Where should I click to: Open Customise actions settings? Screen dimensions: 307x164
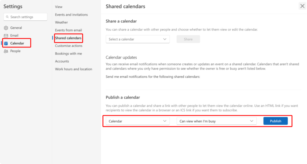coord(68,46)
